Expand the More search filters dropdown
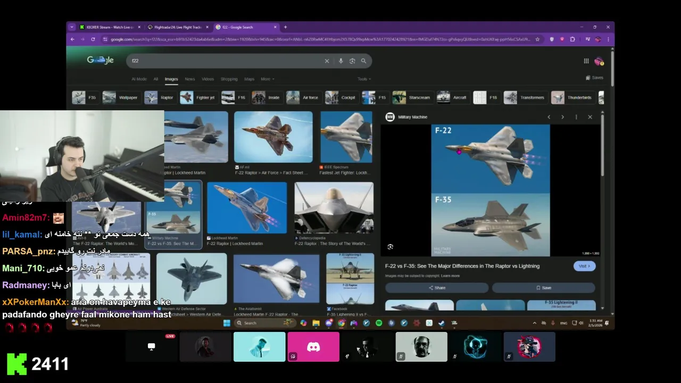 [268, 79]
